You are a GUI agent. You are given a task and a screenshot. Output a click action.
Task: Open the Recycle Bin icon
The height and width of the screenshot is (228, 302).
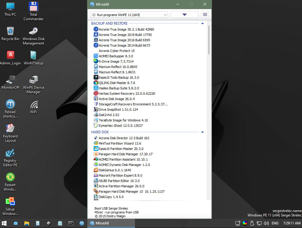10,34
